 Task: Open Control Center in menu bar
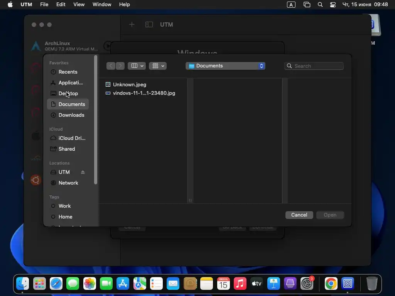coord(333,5)
